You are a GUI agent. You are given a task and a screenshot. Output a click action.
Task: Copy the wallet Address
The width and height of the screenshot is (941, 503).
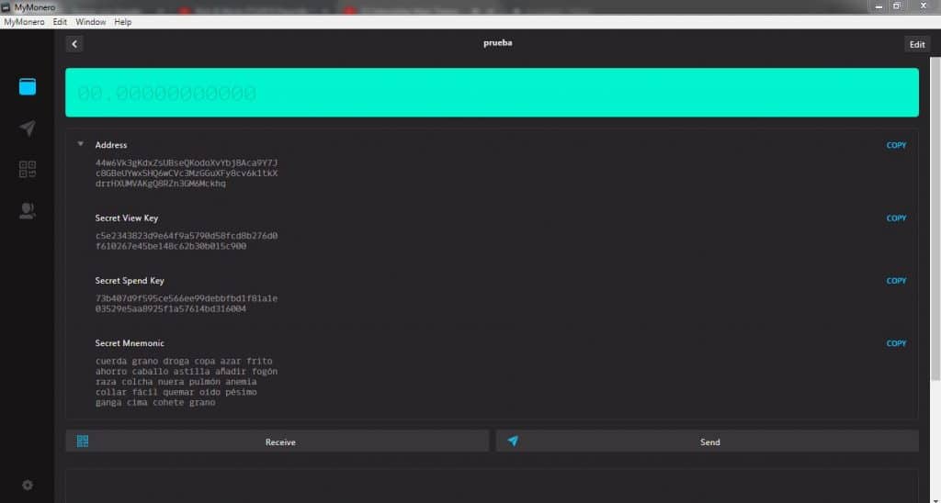coord(896,145)
